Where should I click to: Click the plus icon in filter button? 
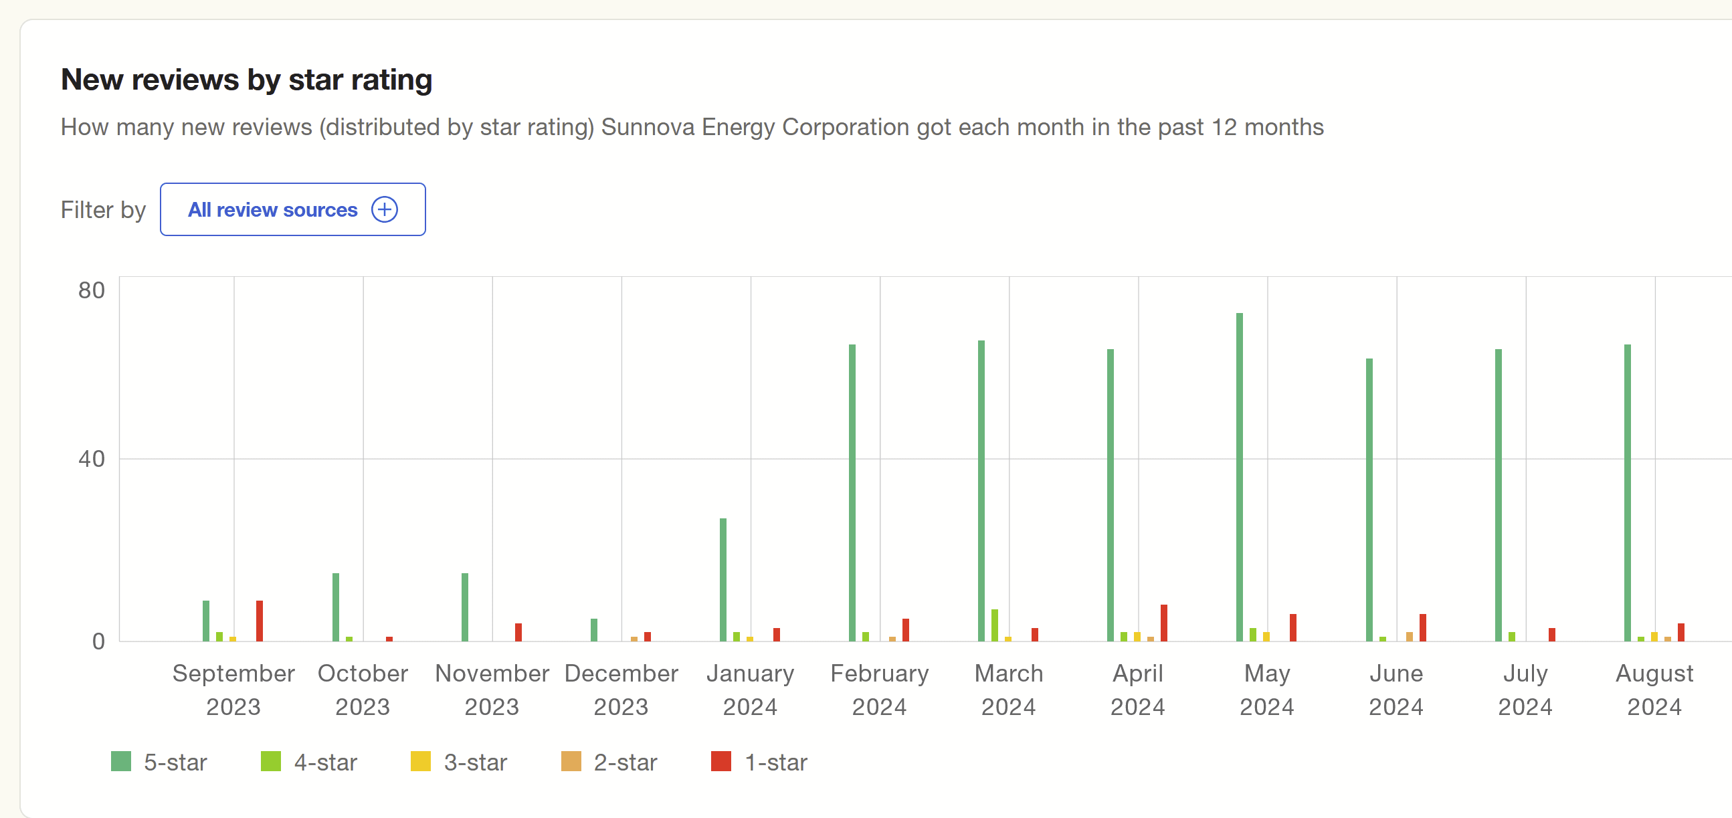pyautogui.click(x=385, y=210)
